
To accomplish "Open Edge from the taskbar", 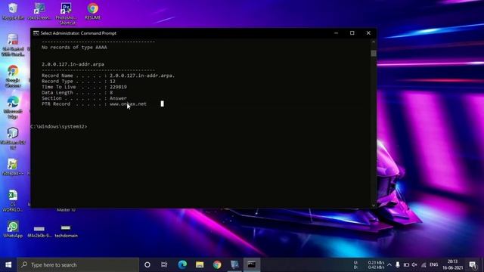I will pyautogui.click(x=182, y=264).
